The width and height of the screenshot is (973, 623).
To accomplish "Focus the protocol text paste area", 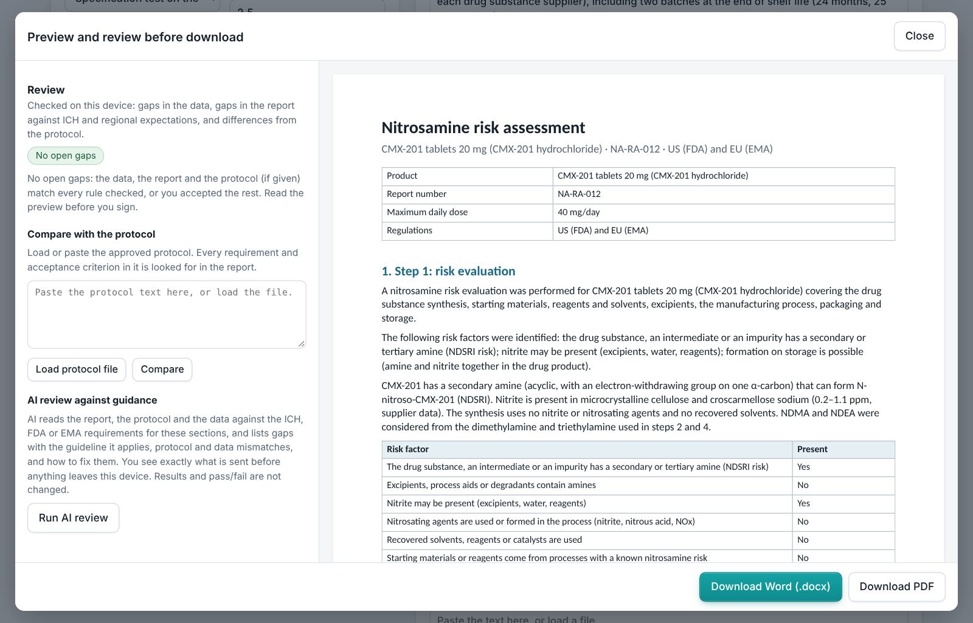I will 167,314.
